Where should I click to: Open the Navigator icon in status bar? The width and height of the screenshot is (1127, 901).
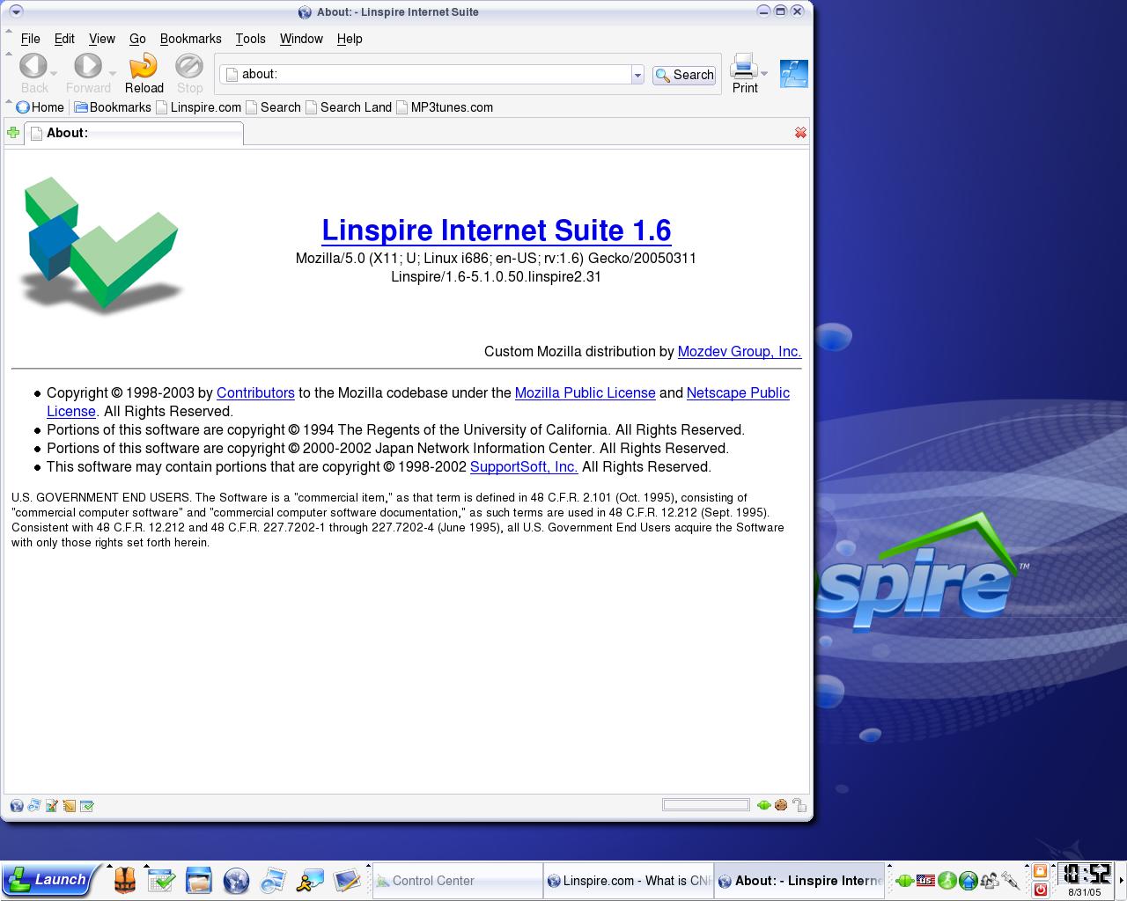tap(17, 805)
